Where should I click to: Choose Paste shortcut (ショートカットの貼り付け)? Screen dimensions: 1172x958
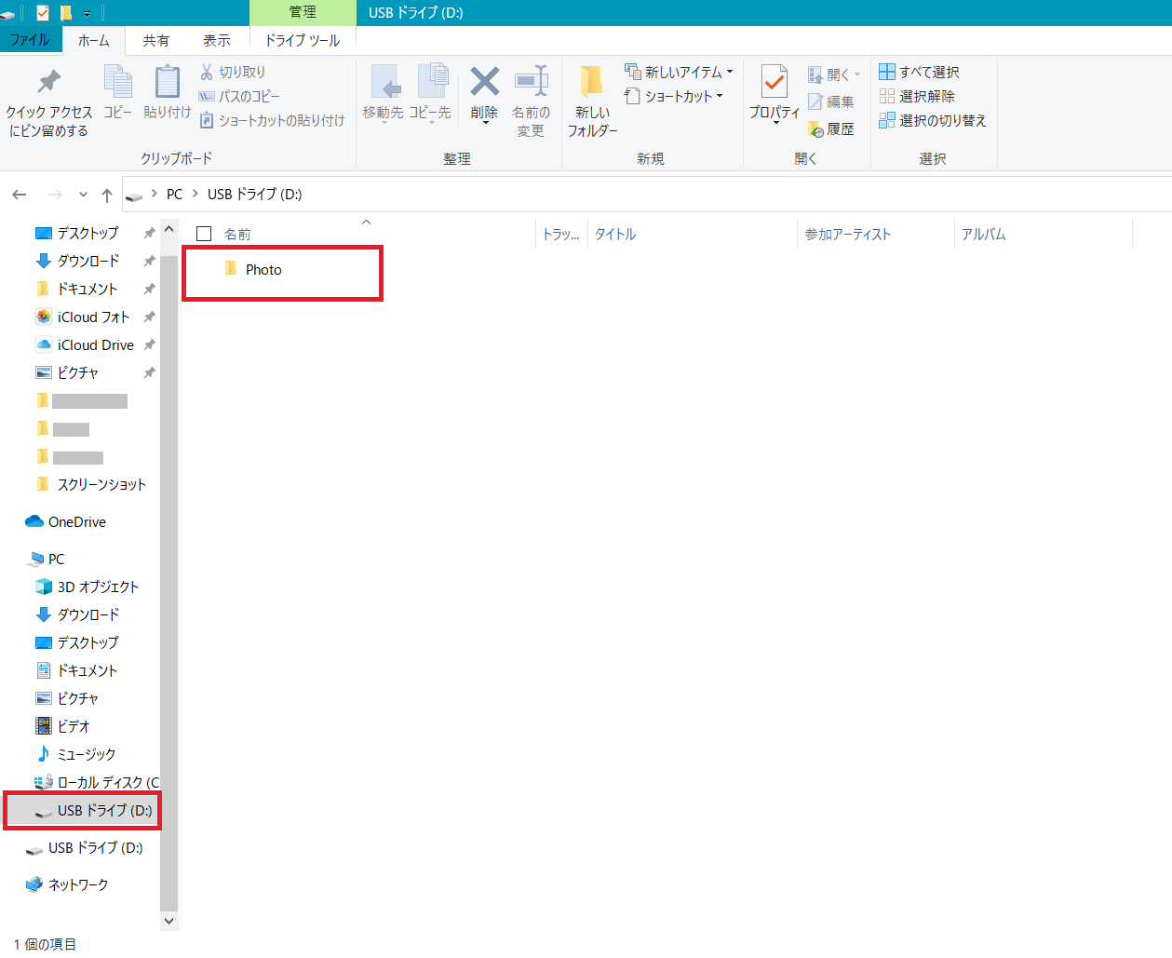click(272, 120)
